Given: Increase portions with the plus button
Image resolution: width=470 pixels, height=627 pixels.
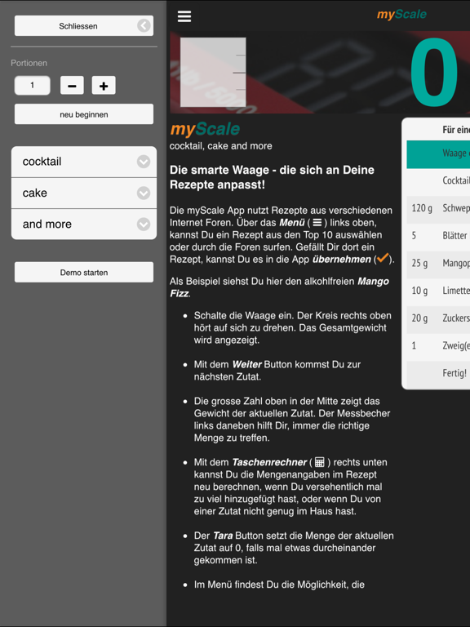Looking at the screenshot, I should click(x=104, y=86).
